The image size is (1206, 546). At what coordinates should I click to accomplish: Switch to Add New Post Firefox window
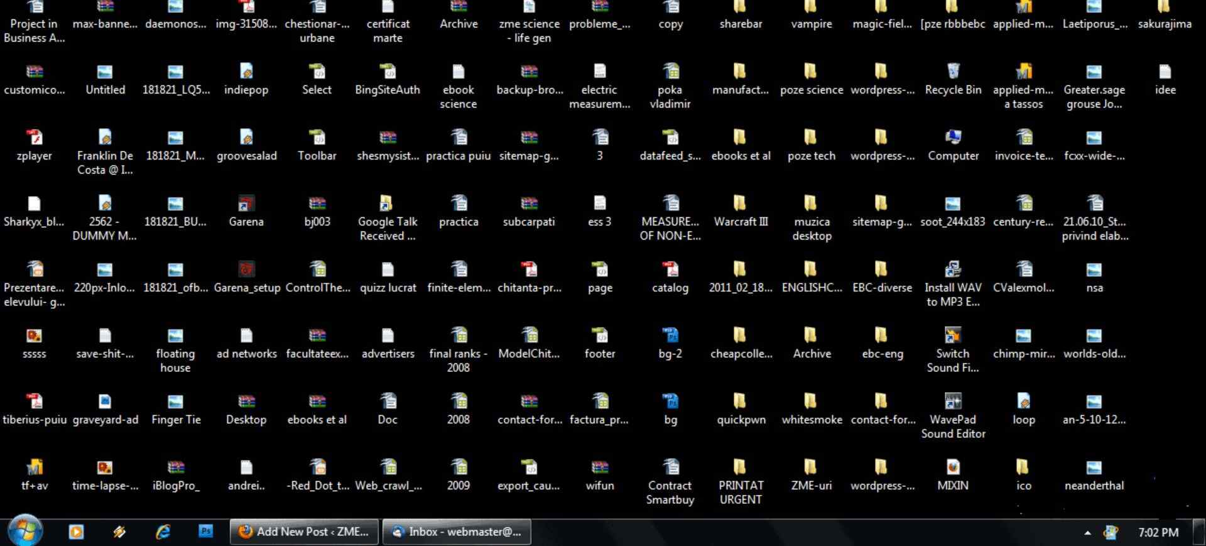(x=305, y=532)
